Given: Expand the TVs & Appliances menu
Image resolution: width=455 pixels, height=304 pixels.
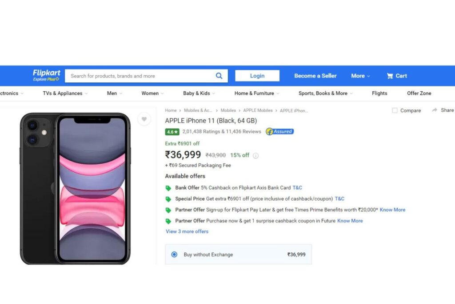Looking at the screenshot, I should click(x=65, y=93).
